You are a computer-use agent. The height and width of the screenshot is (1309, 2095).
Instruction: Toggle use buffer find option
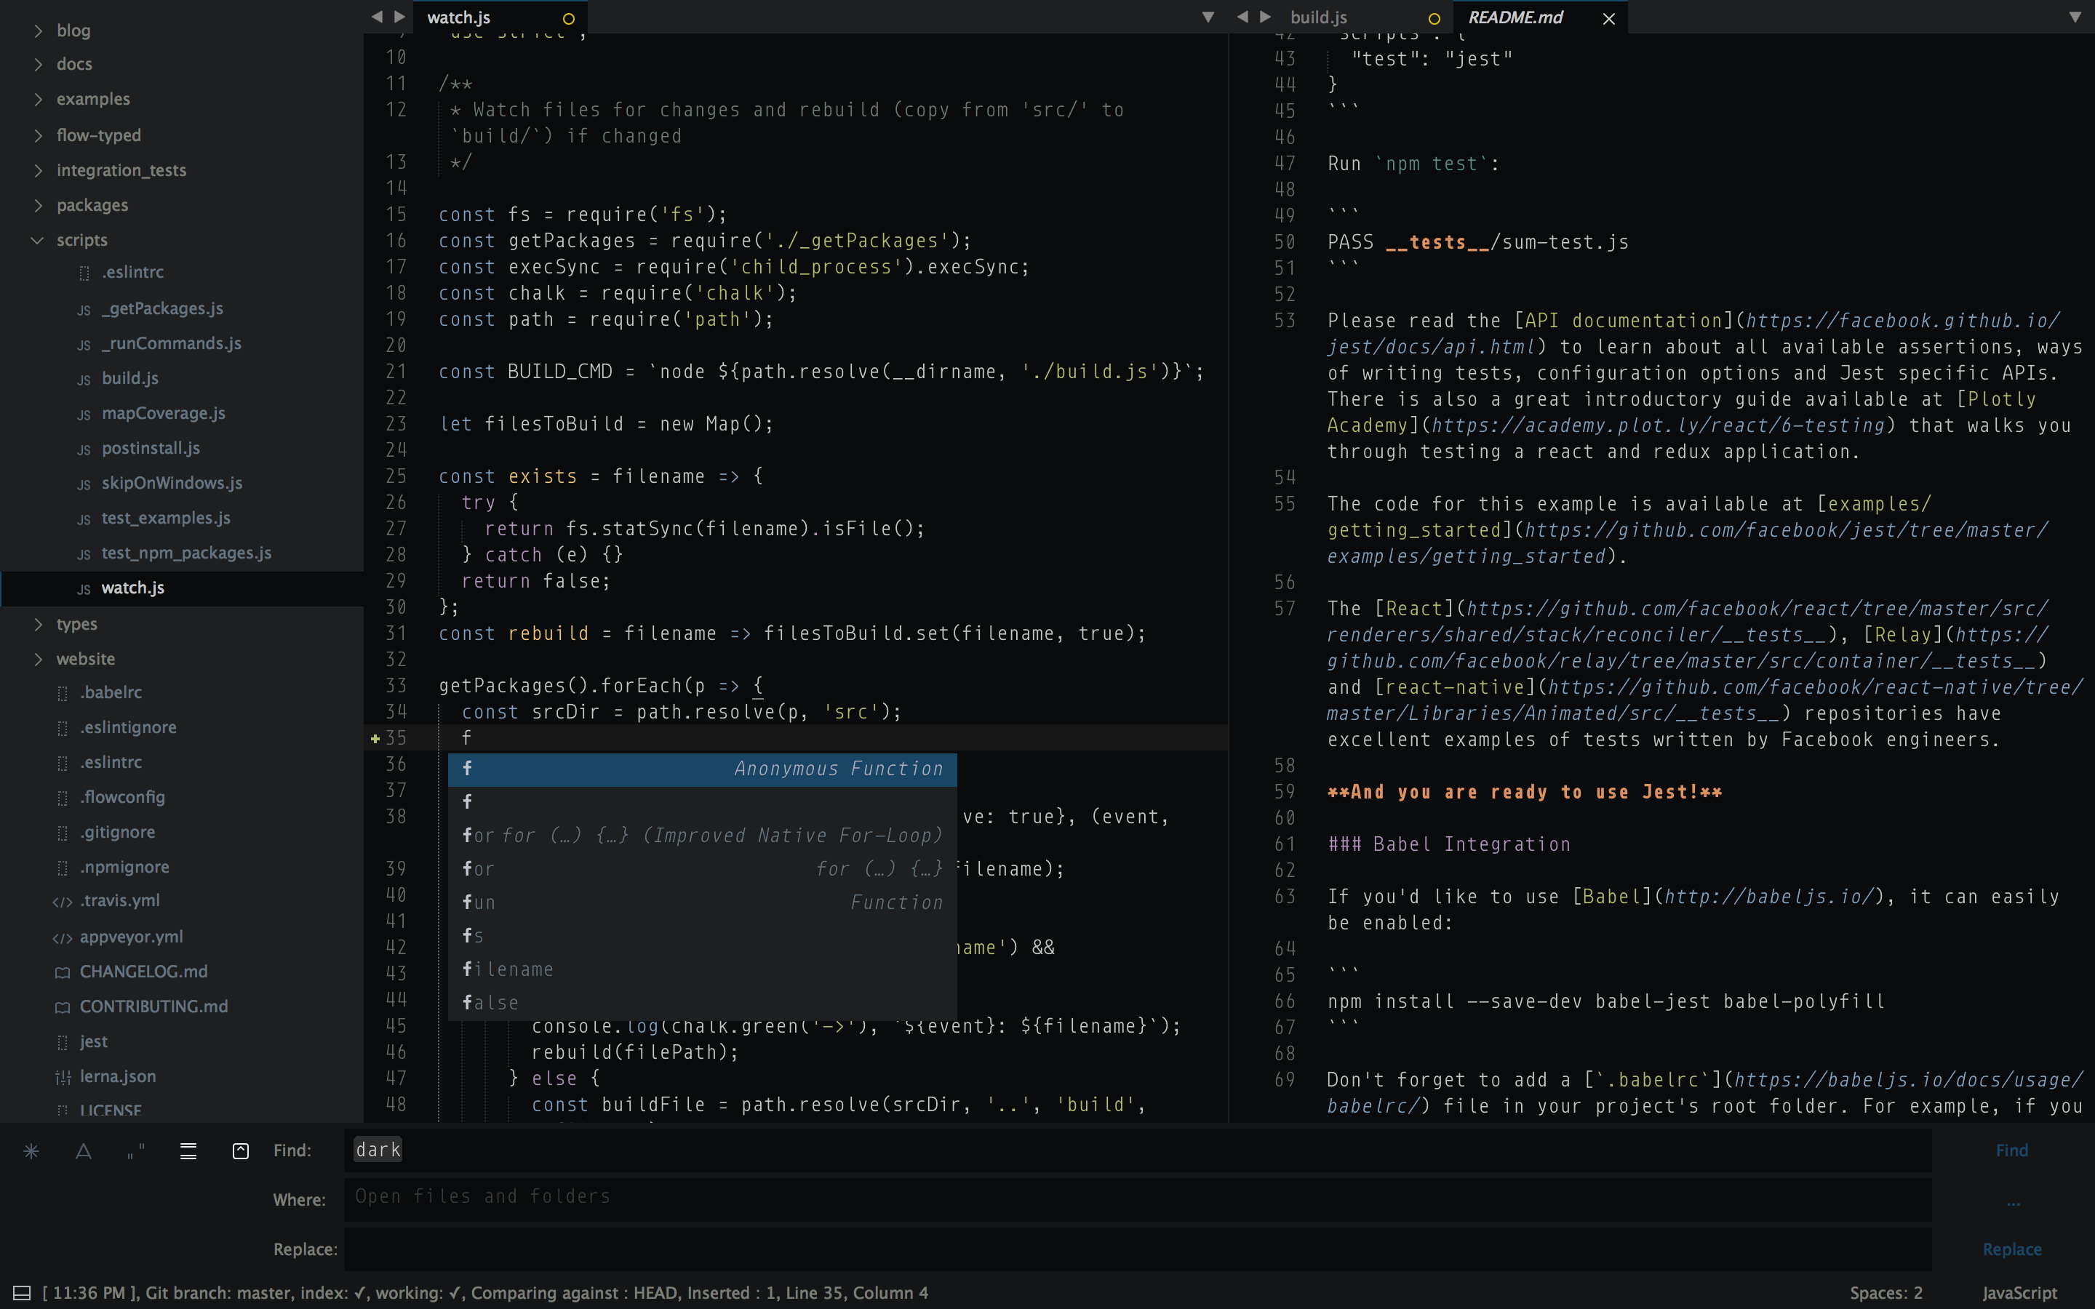pyautogui.click(x=241, y=1150)
